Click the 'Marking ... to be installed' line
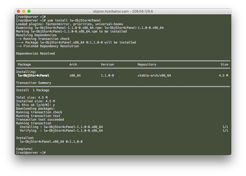 click(x=71, y=31)
